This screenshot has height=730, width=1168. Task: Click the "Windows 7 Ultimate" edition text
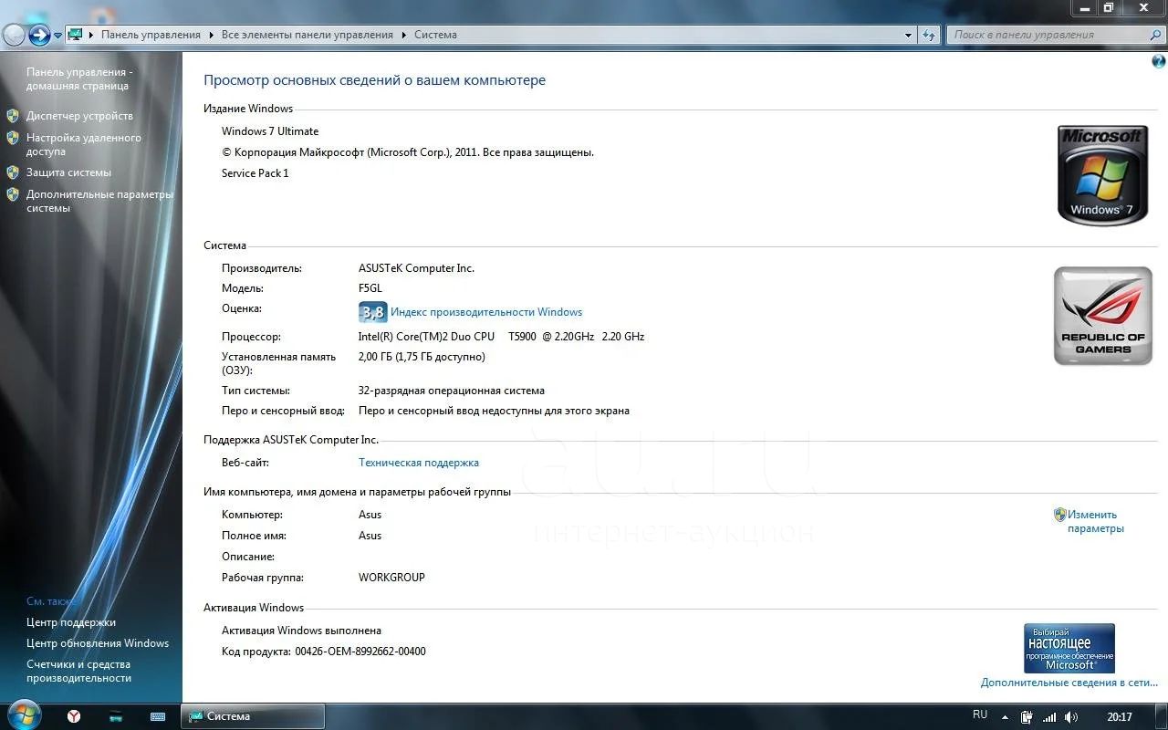pyautogui.click(x=270, y=131)
